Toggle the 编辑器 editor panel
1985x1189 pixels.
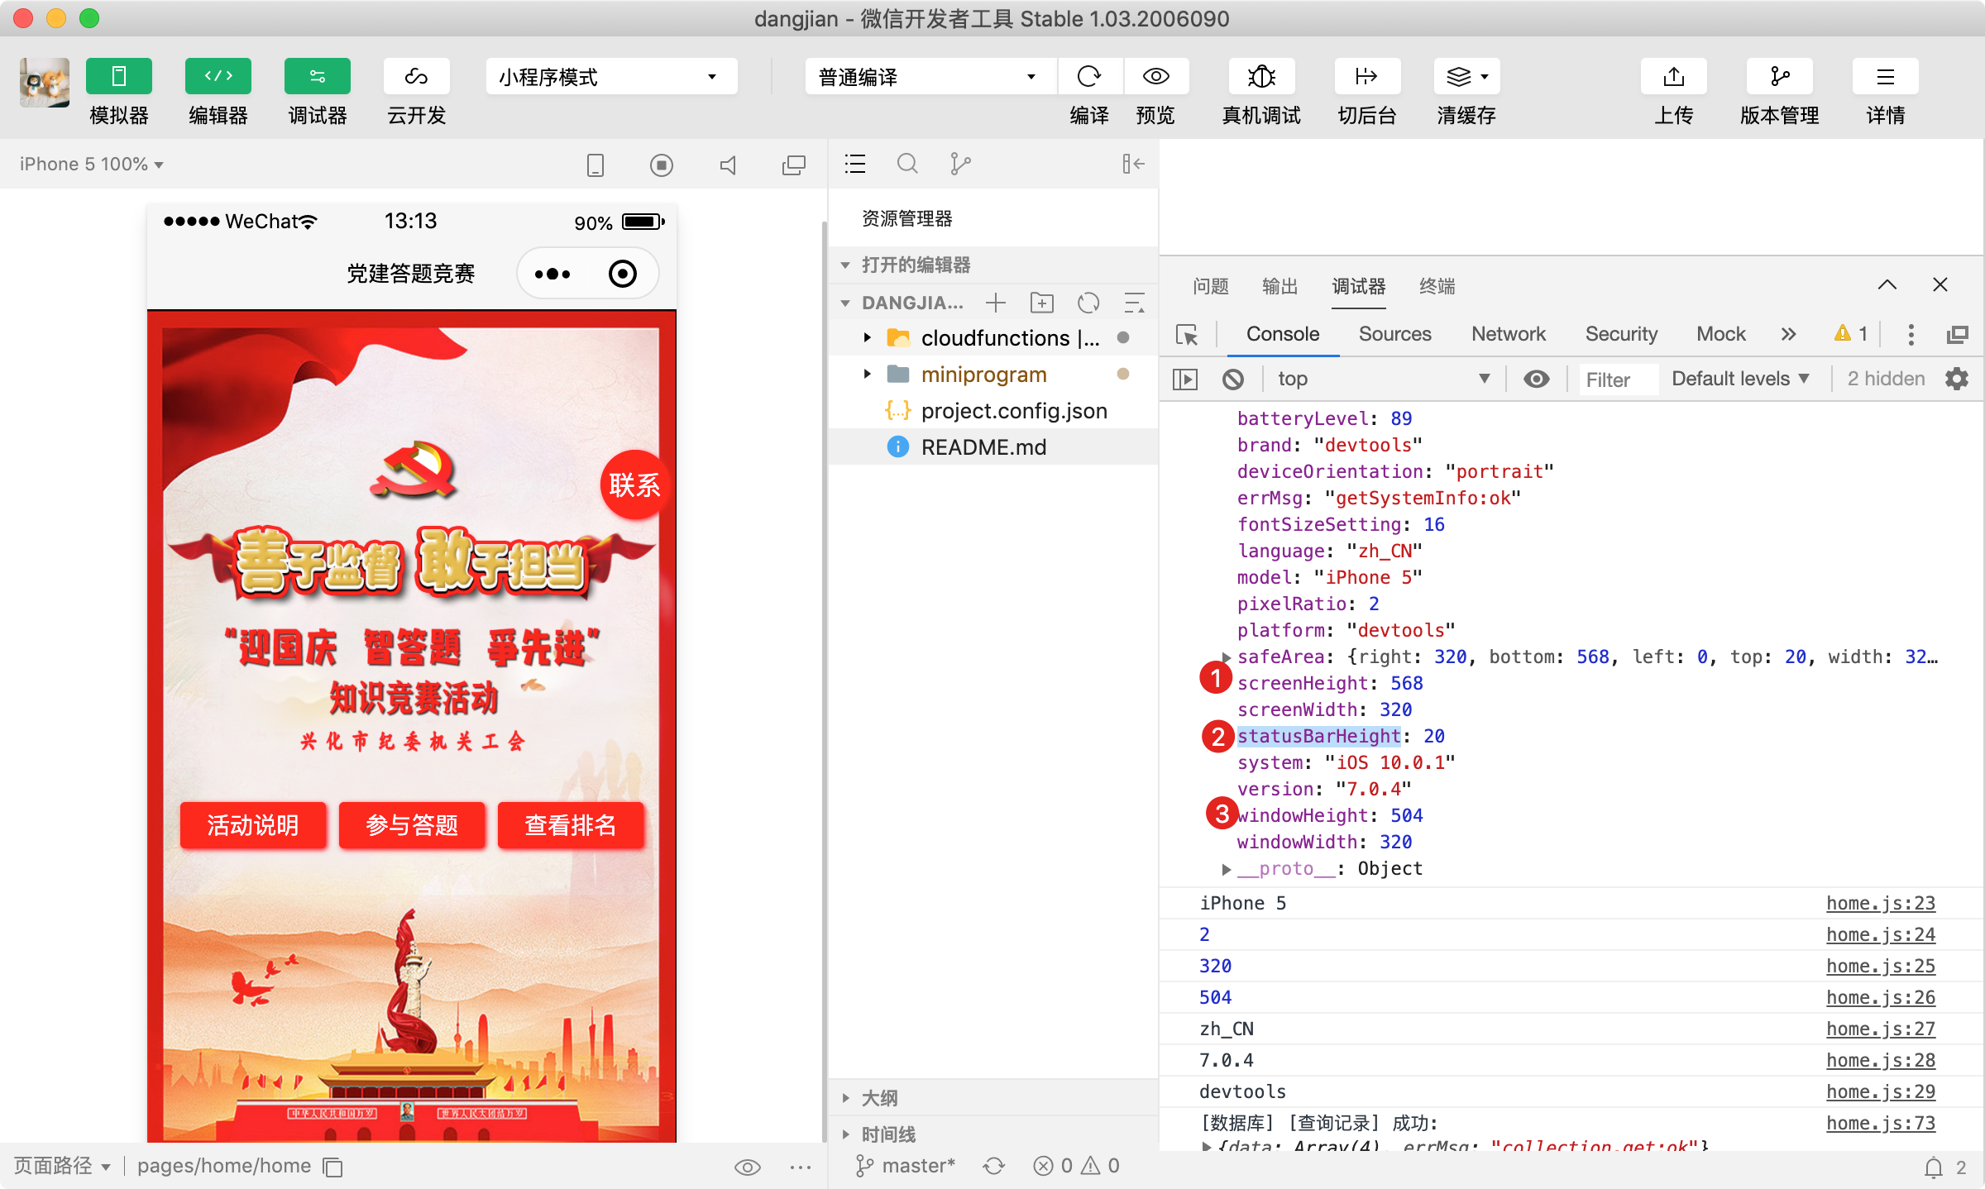(218, 77)
